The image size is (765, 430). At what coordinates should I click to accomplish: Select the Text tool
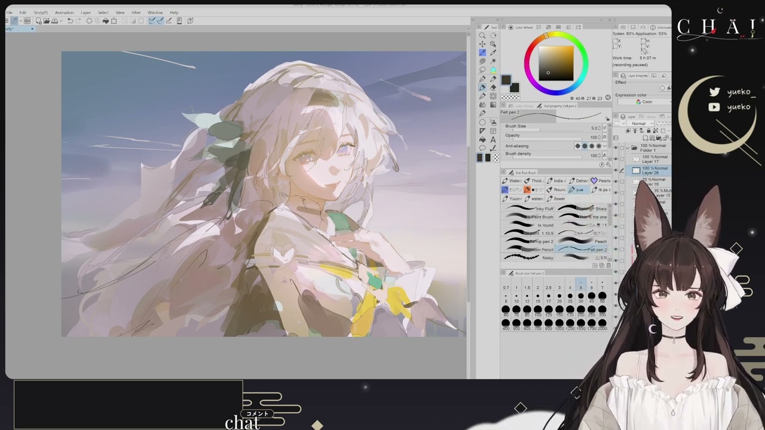[493, 139]
